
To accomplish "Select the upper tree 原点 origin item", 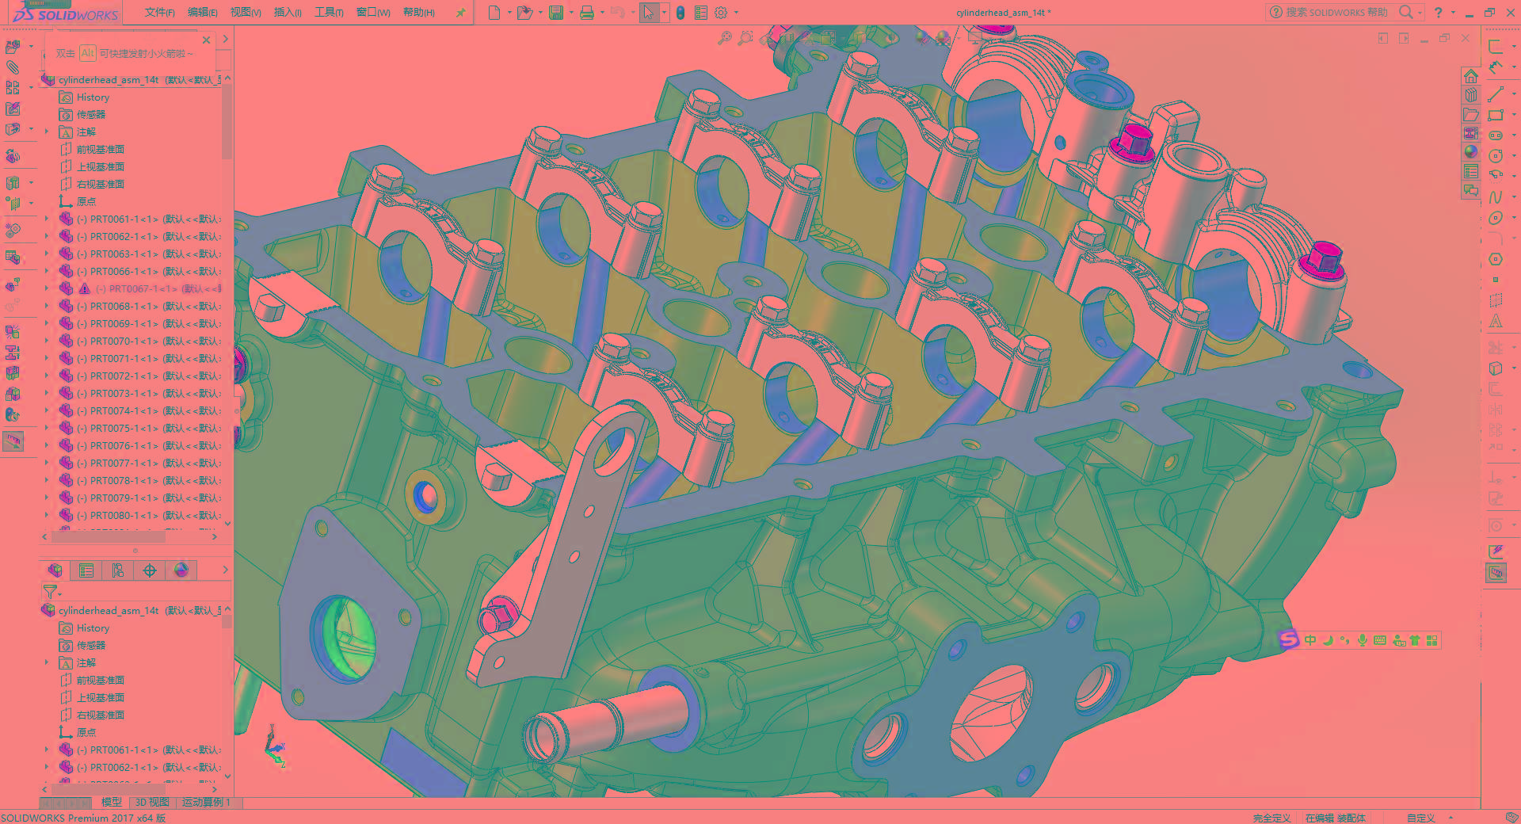I will tap(86, 201).
